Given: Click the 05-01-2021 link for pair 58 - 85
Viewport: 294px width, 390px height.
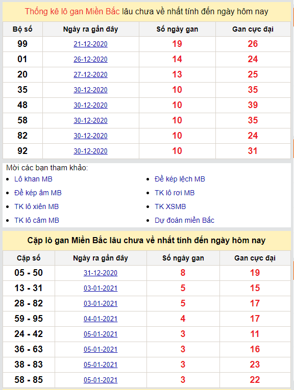Looking at the screenshot, I should click(101, 380).
